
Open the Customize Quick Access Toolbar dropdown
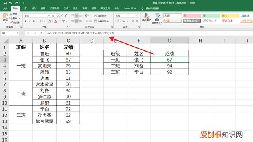pos(23,3)
